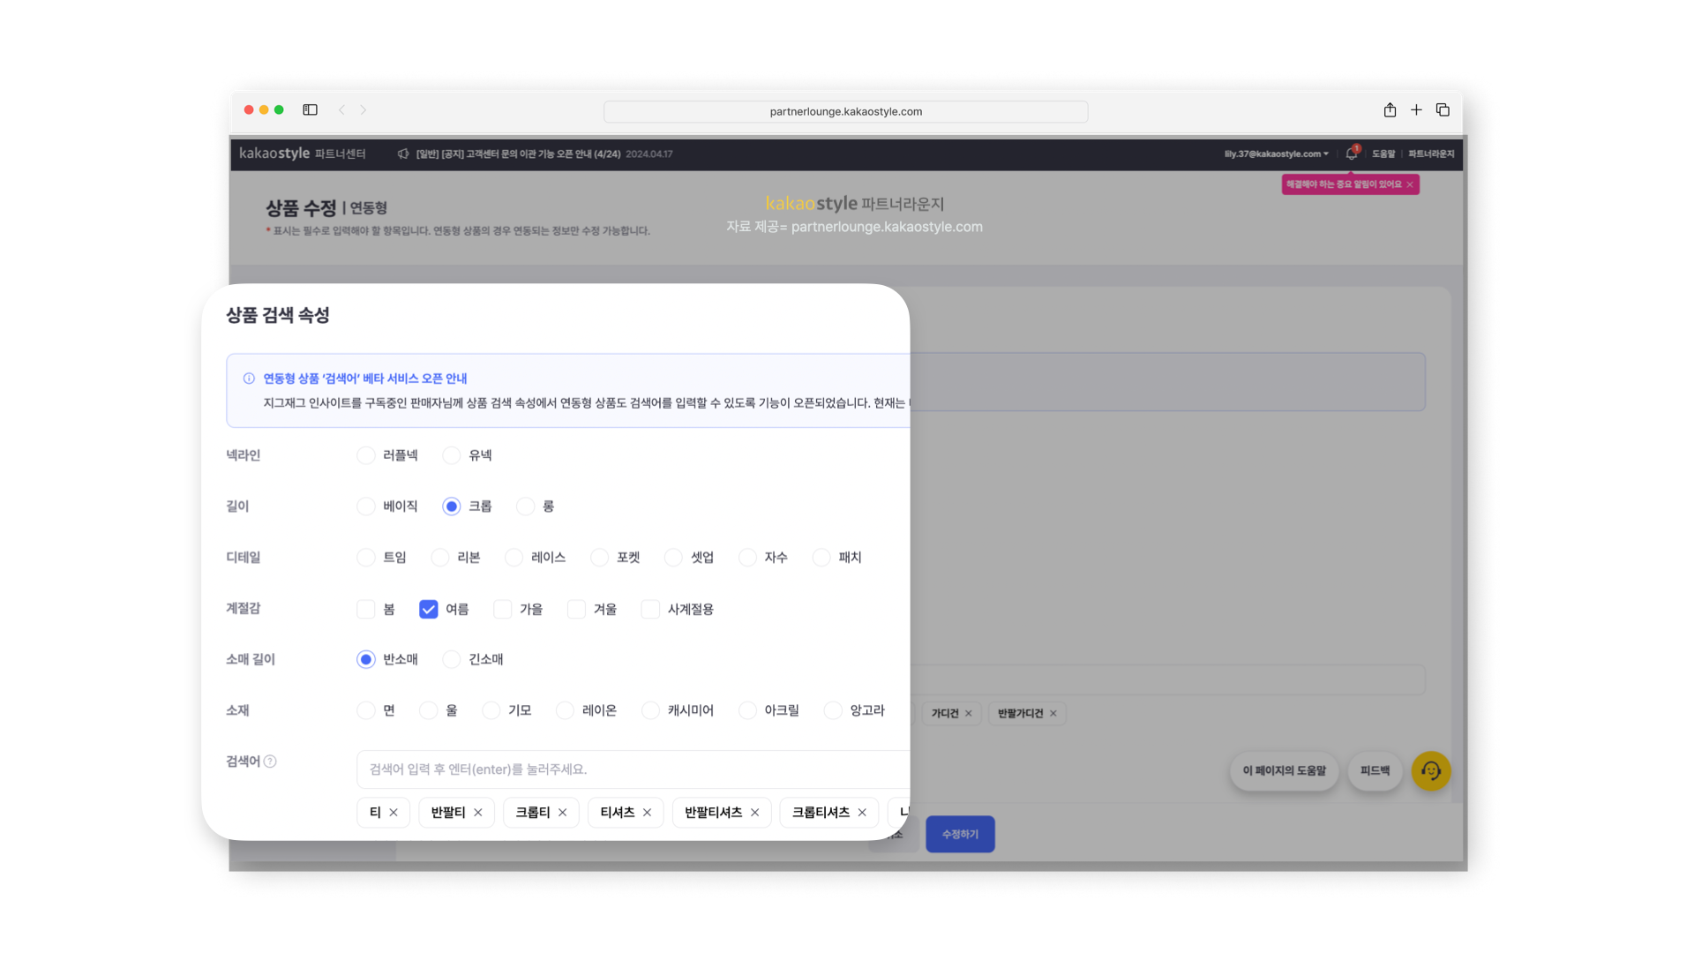The height and width of the screenshot is (953, 1694).
Task: Click the 수정하기 submit button
Action: pyautogui.click(x=960, y=834)
